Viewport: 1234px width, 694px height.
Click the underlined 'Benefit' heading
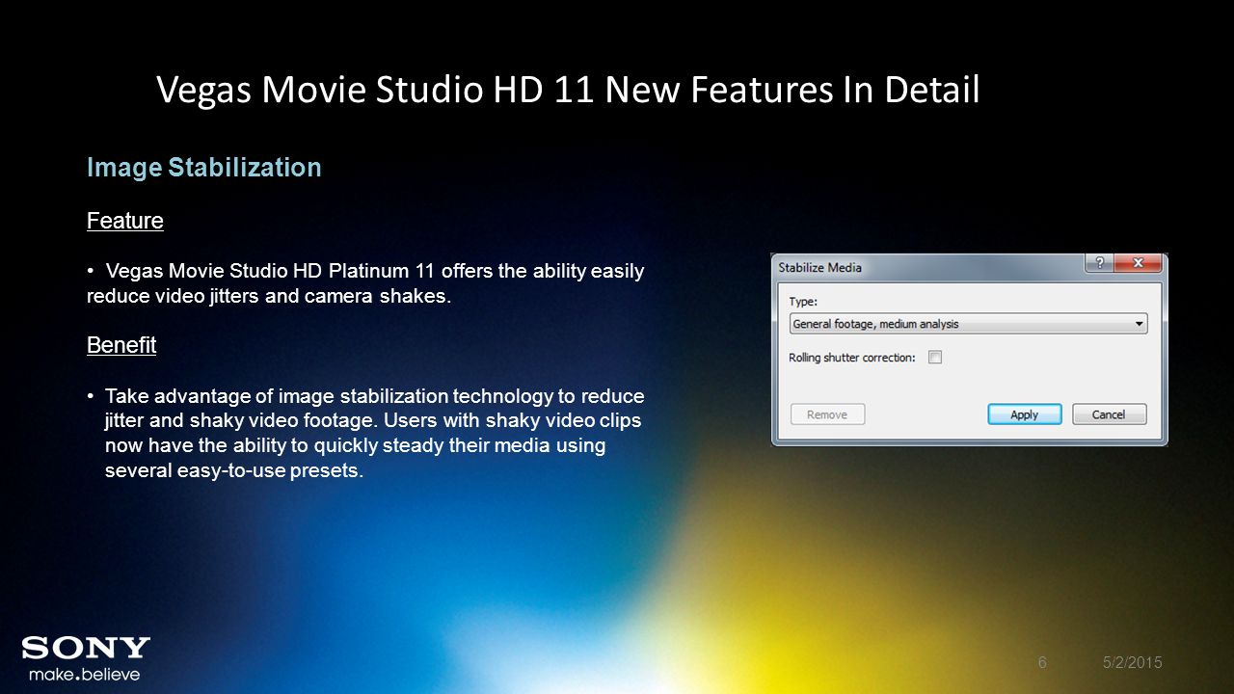(x=121, y=345)
